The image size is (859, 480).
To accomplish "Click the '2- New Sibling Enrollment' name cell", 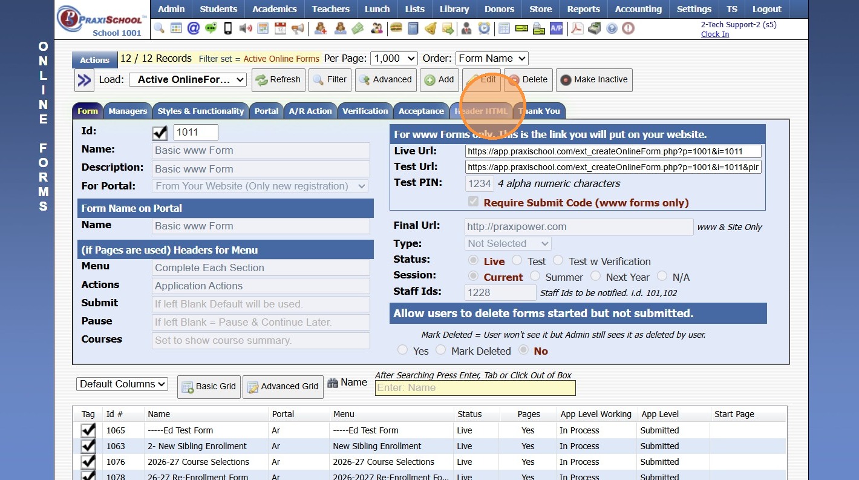I will coord(206,446).
